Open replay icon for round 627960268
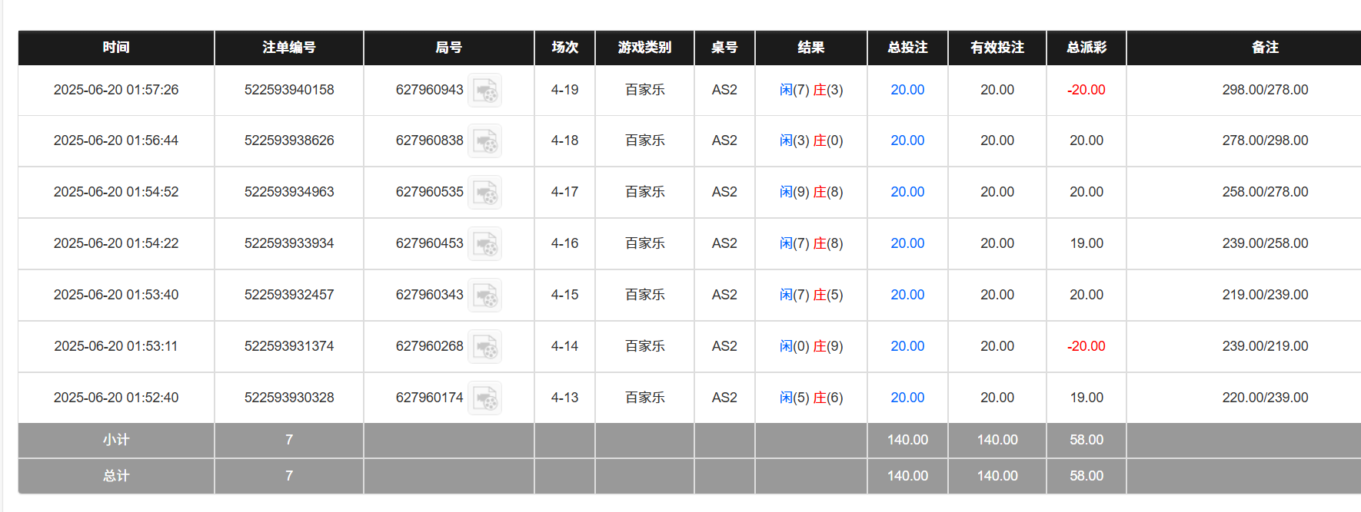1361x512 pixels. [485, 347]
